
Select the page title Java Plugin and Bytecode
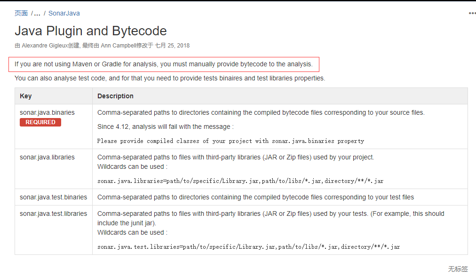coord(91,31)
